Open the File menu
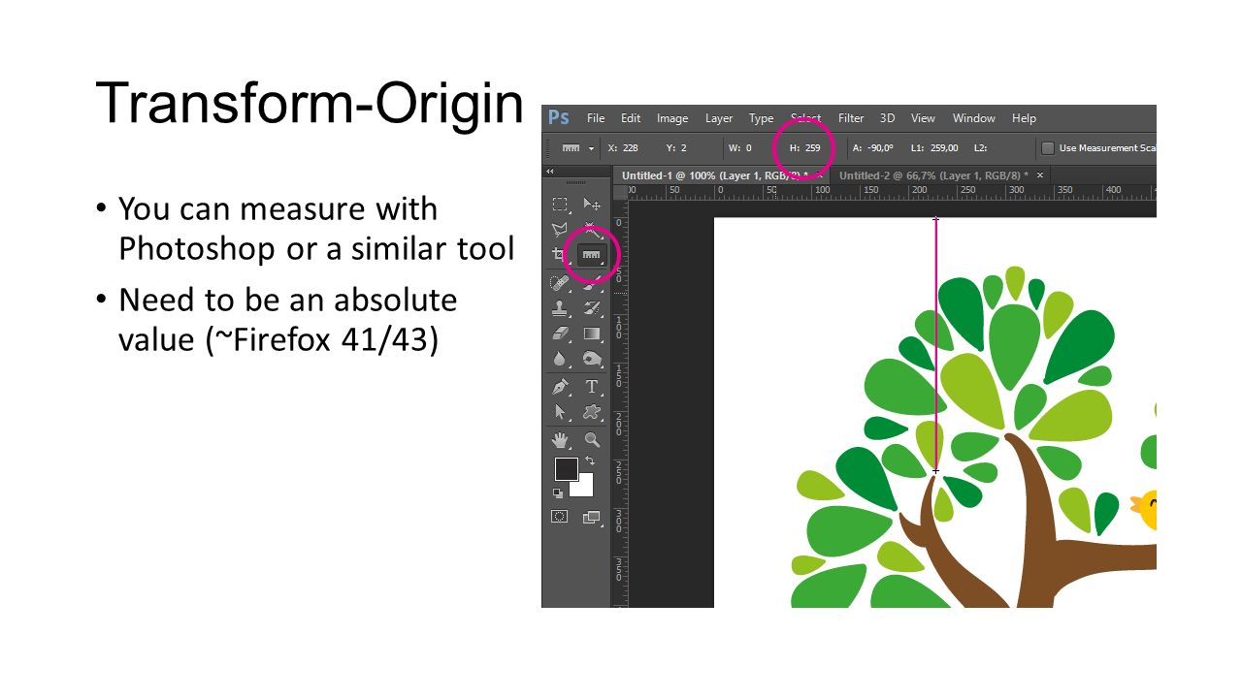1242x698 pixels. 596,118
